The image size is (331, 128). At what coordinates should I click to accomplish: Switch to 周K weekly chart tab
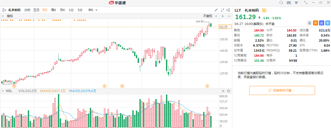(x=54, y=10)
